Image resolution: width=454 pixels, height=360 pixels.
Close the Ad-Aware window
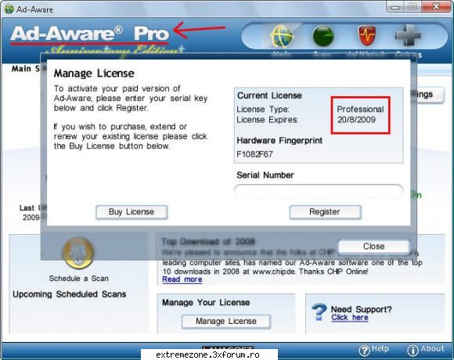(x=436, y=6)
